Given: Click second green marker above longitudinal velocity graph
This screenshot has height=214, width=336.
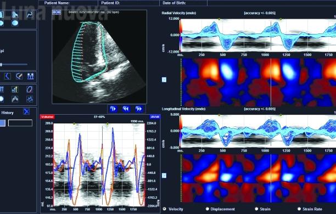Looking at the screenshot, I should 281,115.
